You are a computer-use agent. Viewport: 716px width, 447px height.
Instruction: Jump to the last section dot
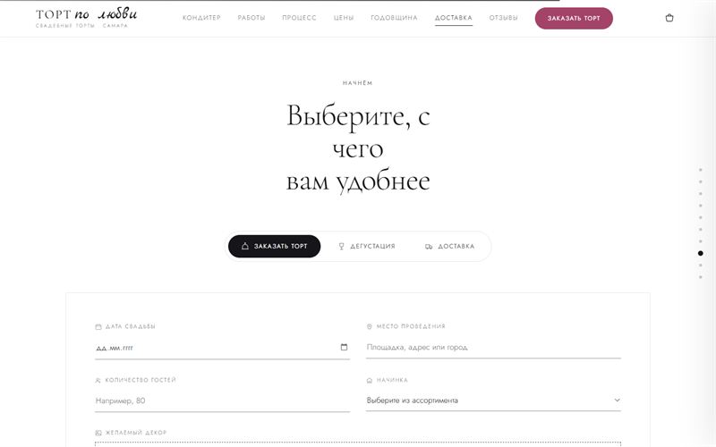coord(701,277)
